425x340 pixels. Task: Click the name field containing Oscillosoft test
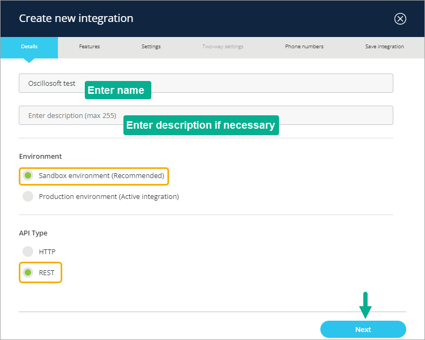[206, 83]
